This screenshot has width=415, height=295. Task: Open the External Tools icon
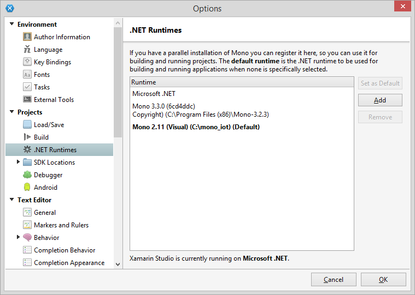(27, 99)
